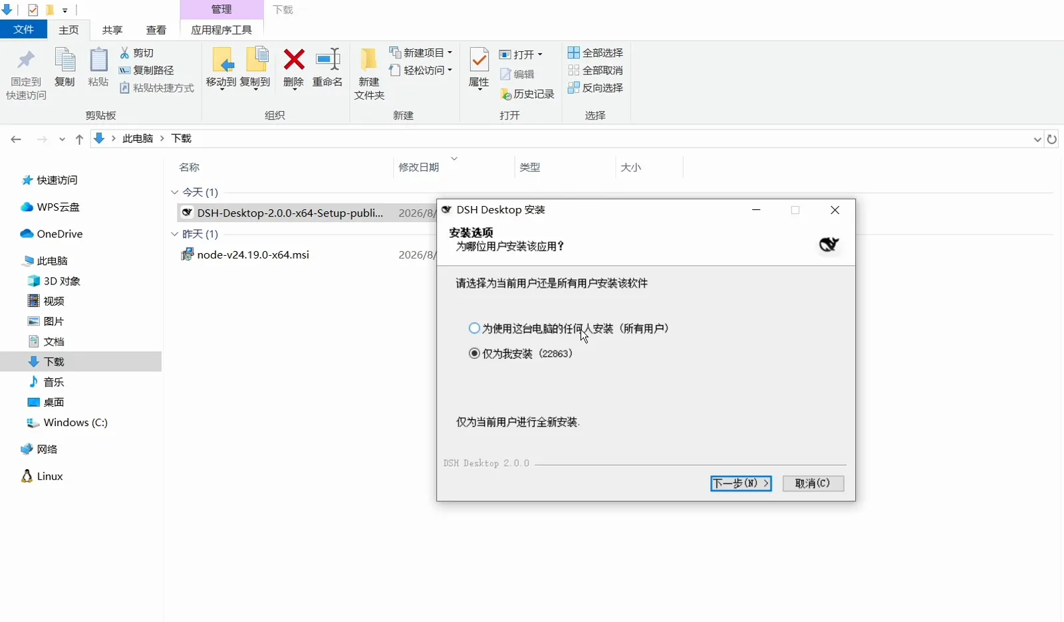Switch to the 共享 ribbon tab
Viewport: 1064px width, 622px height.
click(112, 30)
